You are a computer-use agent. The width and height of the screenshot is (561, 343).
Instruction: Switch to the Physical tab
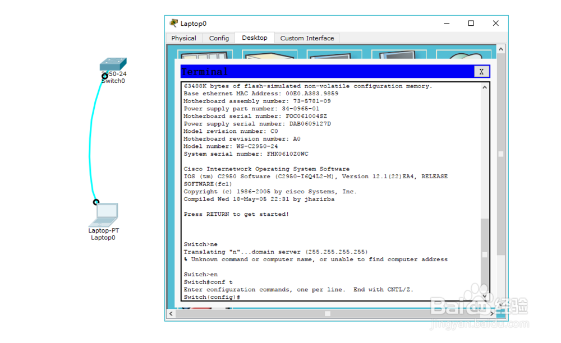pyautogui.click(x=183, y=38)
